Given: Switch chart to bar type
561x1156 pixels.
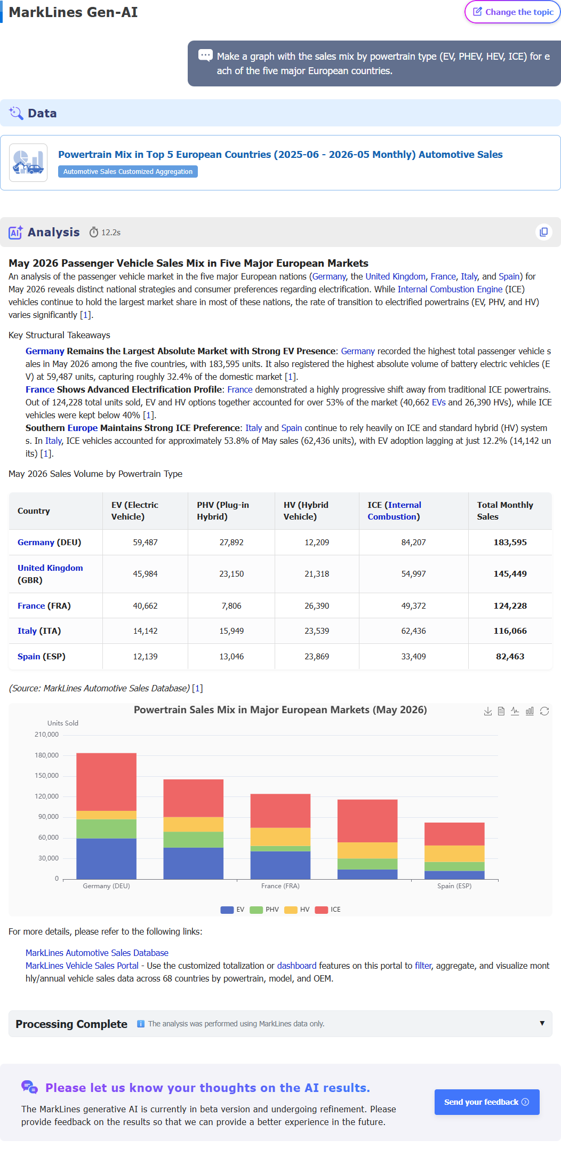Looking at the screenshot, I should coord(530,711).
